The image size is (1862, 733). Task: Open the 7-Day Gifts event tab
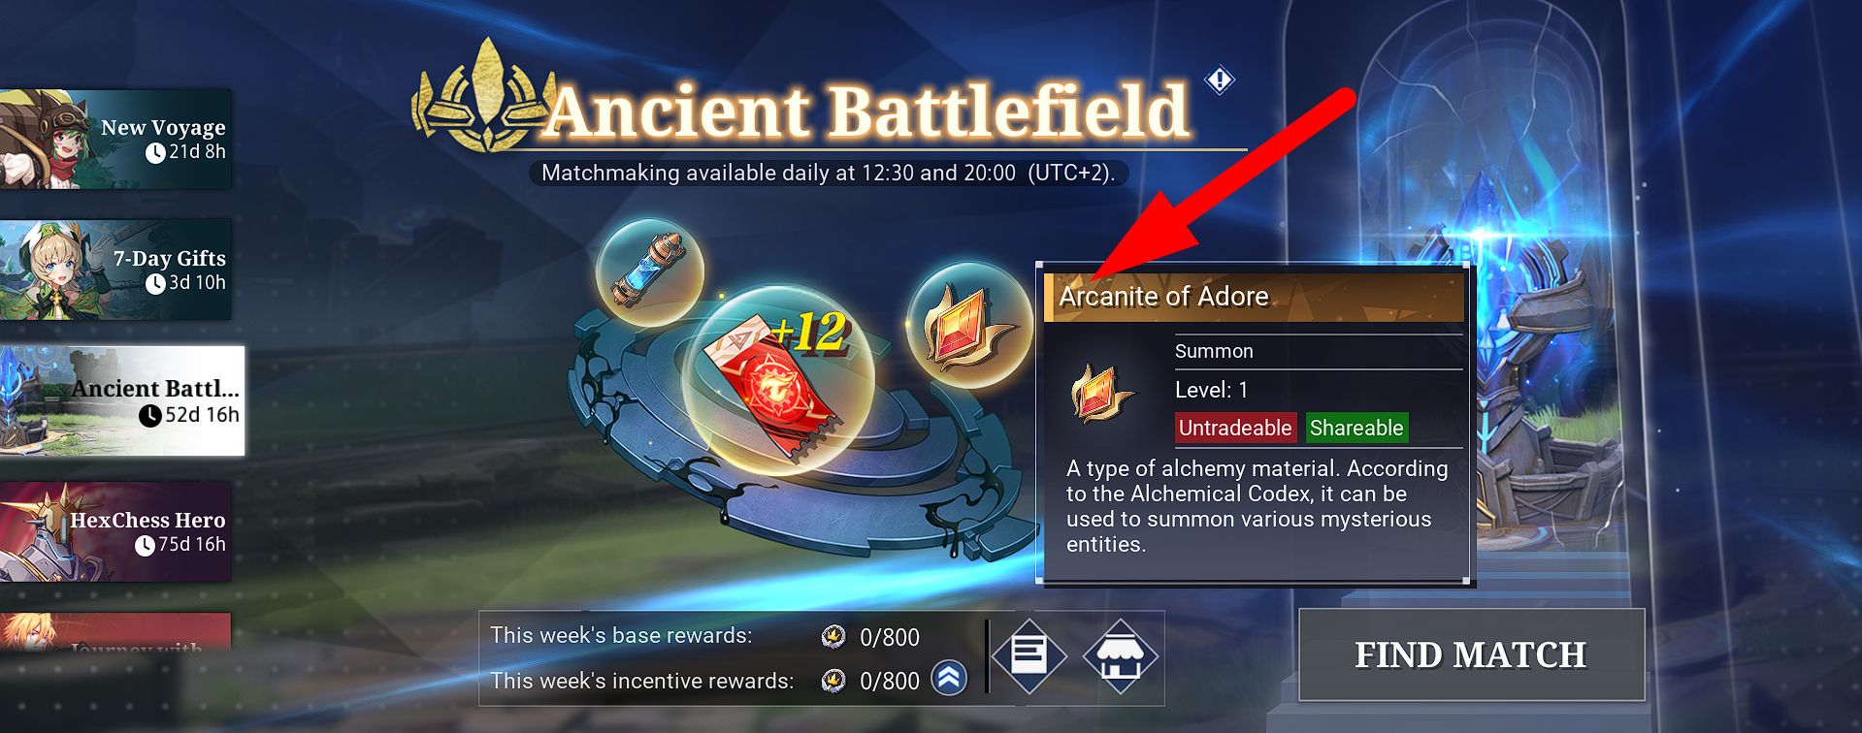(115, 270)
